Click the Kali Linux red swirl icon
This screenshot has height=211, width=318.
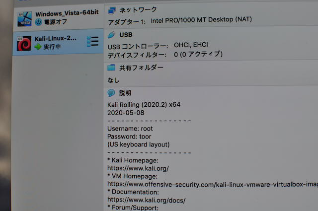24,43
